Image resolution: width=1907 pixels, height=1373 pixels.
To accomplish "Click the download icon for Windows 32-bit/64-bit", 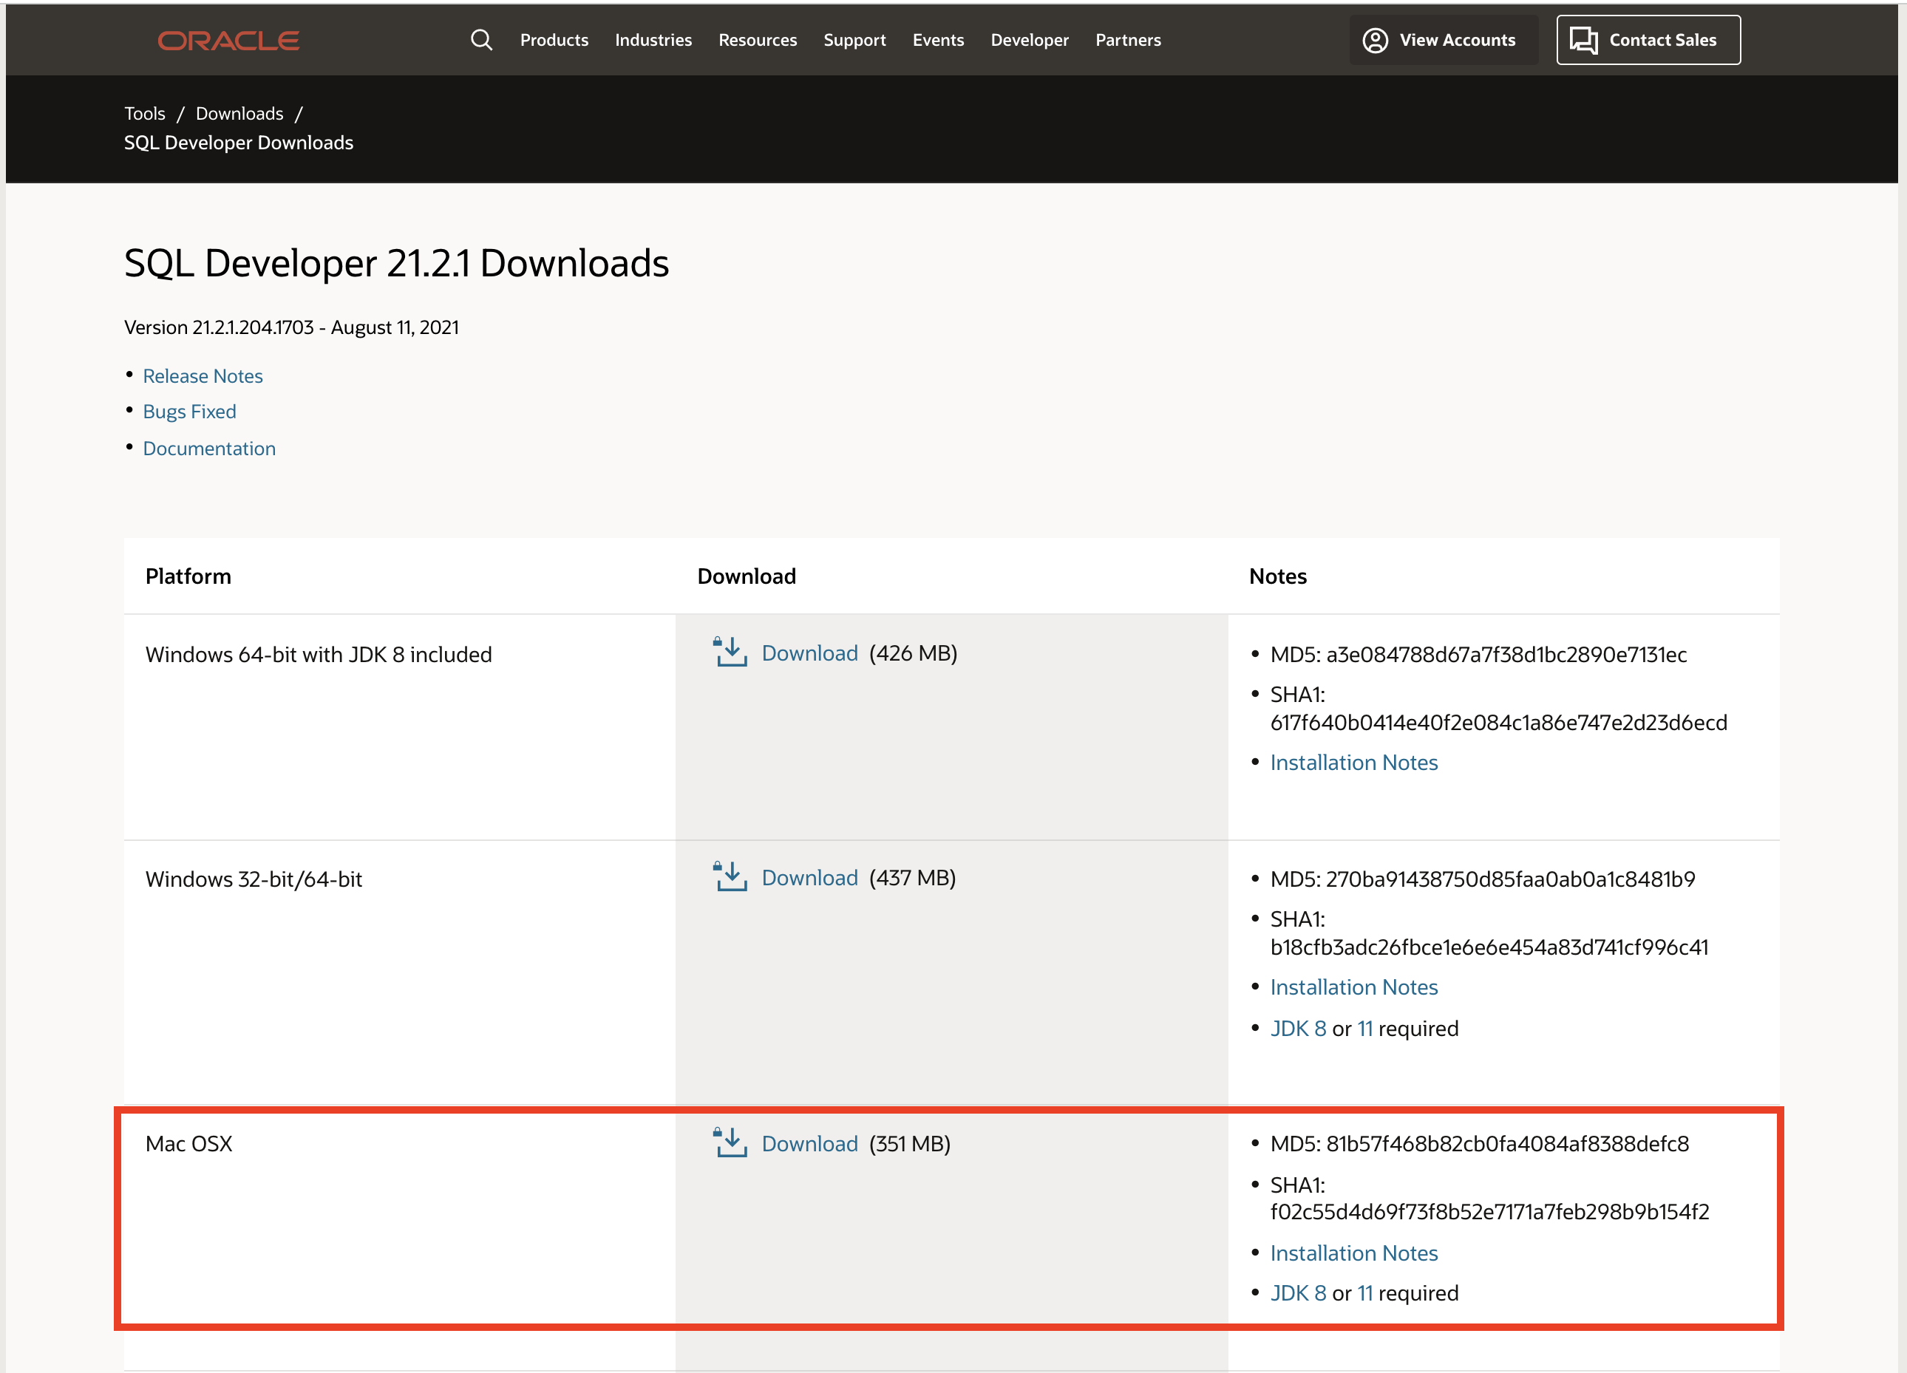I will click(x=730, y=877).
